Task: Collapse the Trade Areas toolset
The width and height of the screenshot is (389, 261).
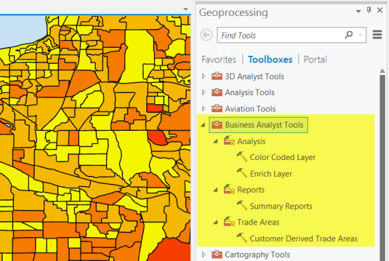Action: click(215, 222)
